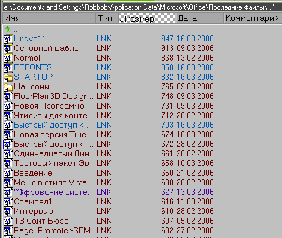Select the Новая версия True I.. name

coord(53,135)
